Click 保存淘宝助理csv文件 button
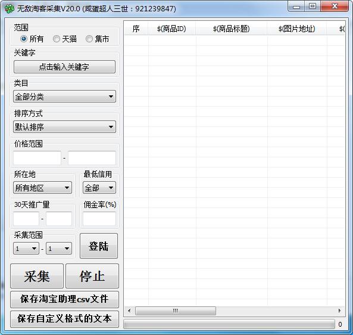The height and width of the screenshot is (335, 353). (64, 299)
